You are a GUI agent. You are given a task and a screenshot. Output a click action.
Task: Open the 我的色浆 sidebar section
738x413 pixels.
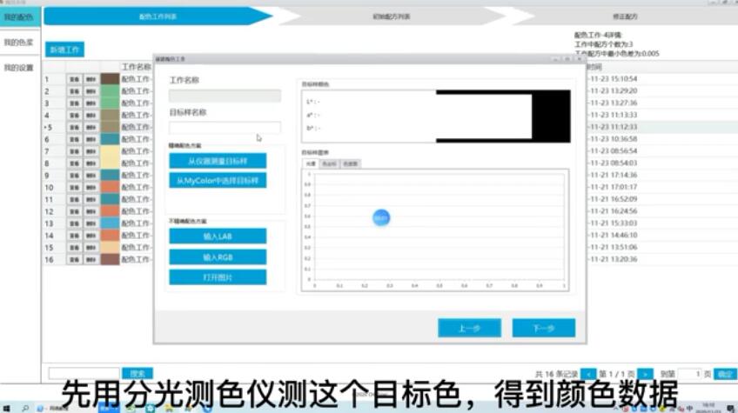click(x=20, y=43)
